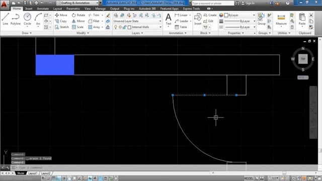Open the Workspace dropdown Drafting & Annotation
The width and height of the screenshot is (322, 181).
click(x=77, y=3)
